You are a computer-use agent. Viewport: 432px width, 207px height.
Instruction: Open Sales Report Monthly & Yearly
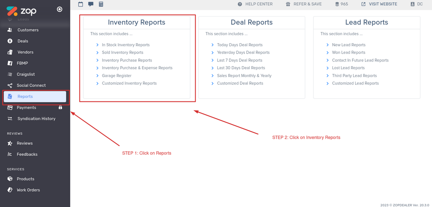[x=244, y=76]
